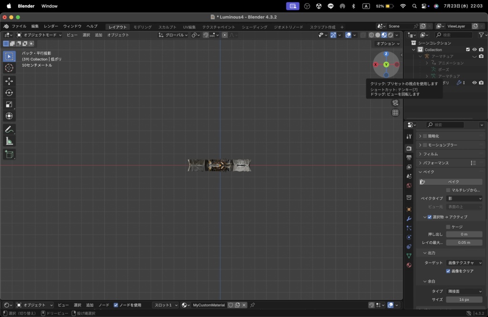Open the オブジェクトモード mode dropdown
Viewport: 488px width, 317px height.
(x=39, y=35)
